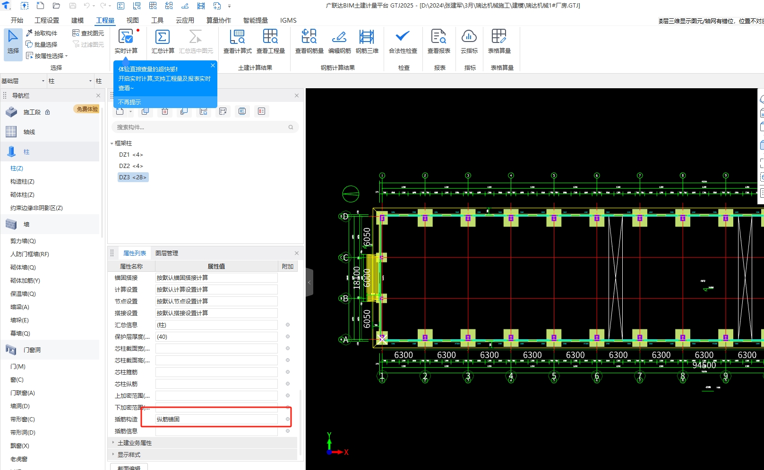Viewport: 764px width, 470px height.
Task: Open 查看计算式 in the ribbon
Action: pyautogui.click(x=238, y=42)
